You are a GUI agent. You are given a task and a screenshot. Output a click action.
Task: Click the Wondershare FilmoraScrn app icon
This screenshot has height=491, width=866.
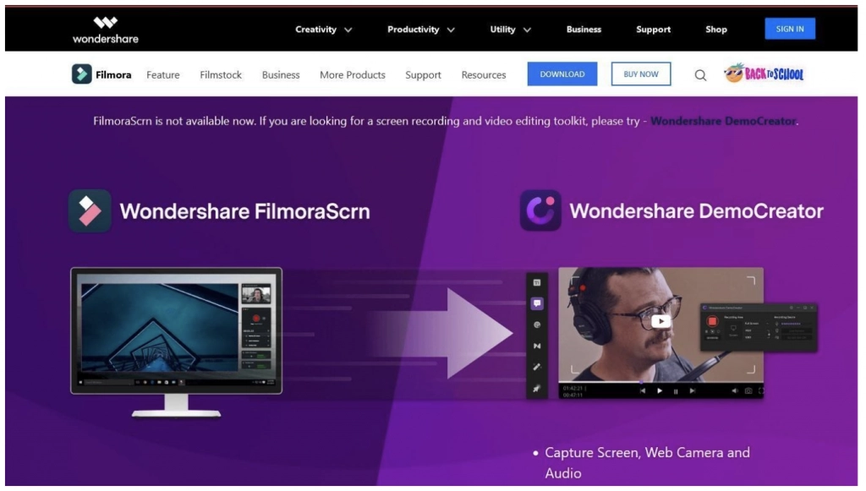click(90, 210)
